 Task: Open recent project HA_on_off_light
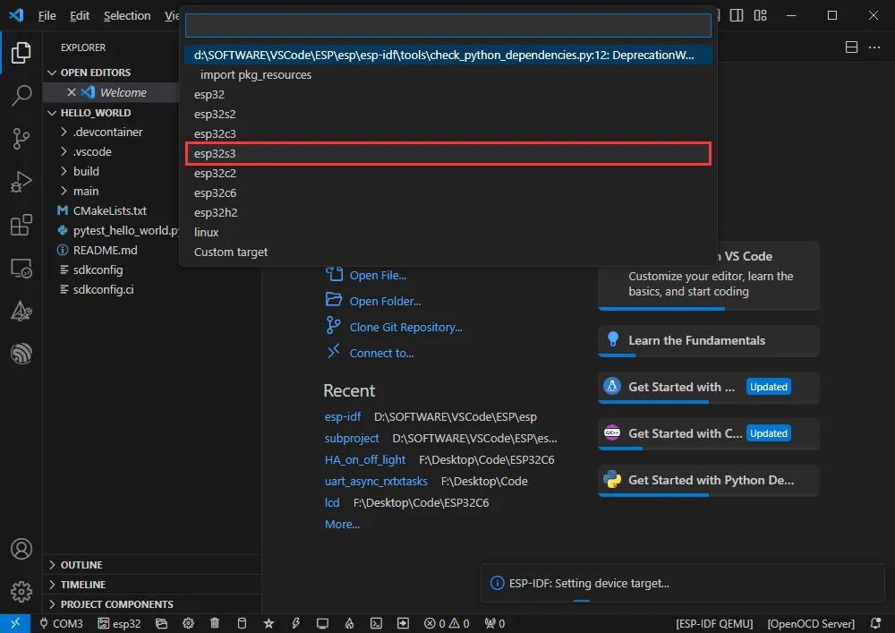365,459
